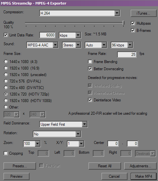Toggle the B-Frames checkbox
The width and height of the screenshot is (158, 181).
point(133,31)
